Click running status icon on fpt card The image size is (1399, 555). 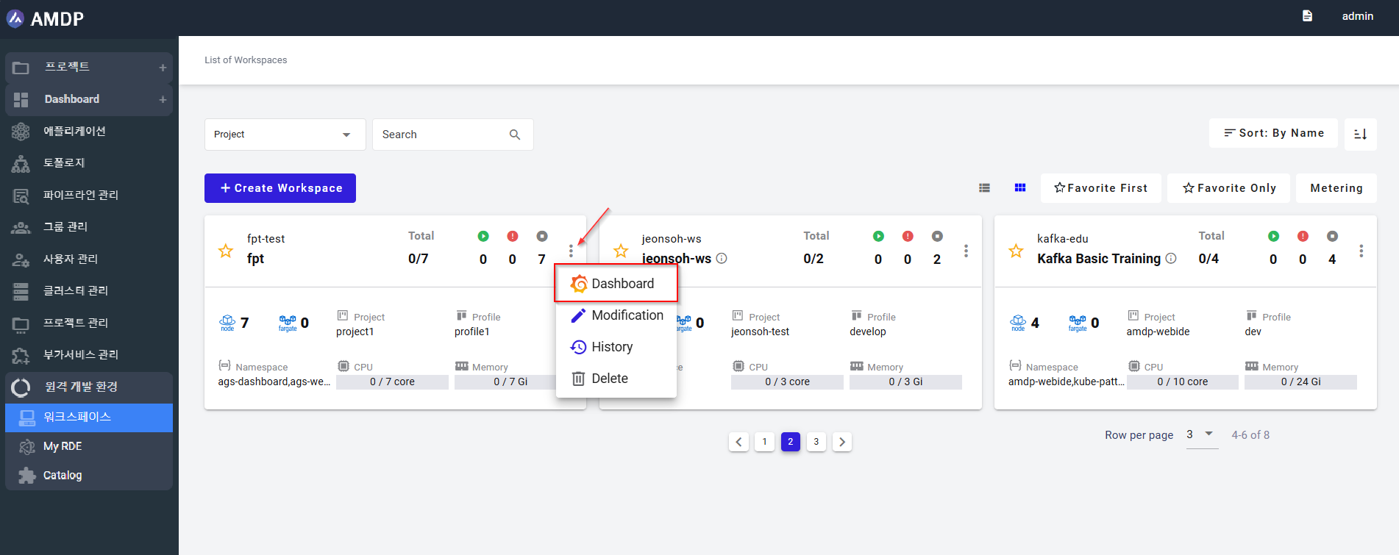point(483,236)
